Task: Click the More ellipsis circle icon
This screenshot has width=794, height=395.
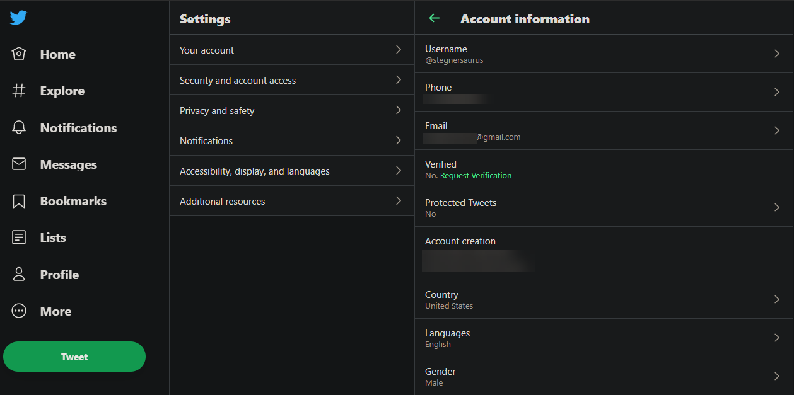Action: 19,311
